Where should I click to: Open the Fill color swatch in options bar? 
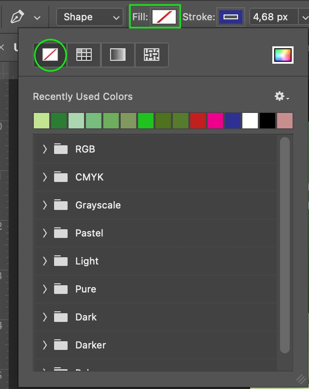coord(164,17)
